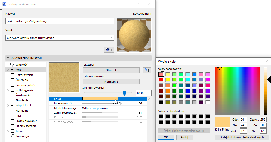Open the Normalnie mixing mode dropdown
This screenshot has width=271, height=142.
[111, 81]
